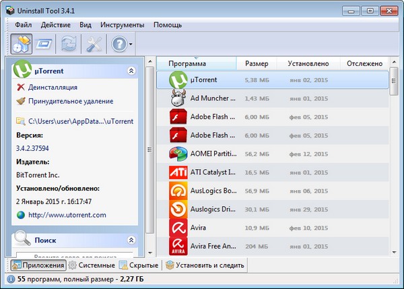404x289 pixels.
Task: Click the Uninstaller toolbar icon
Action: click(22, 44)
